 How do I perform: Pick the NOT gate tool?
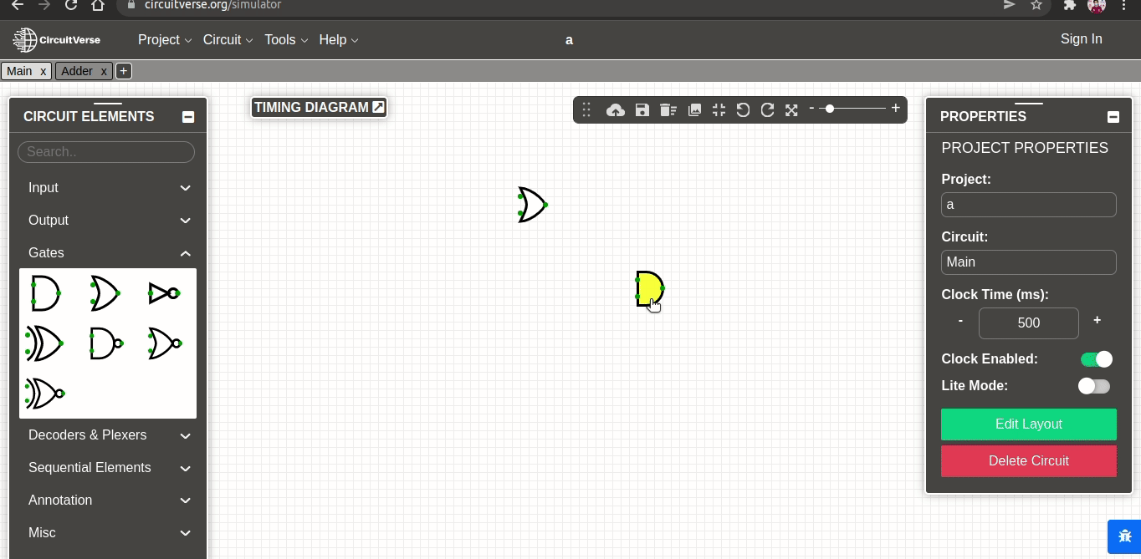pos(165,293)
